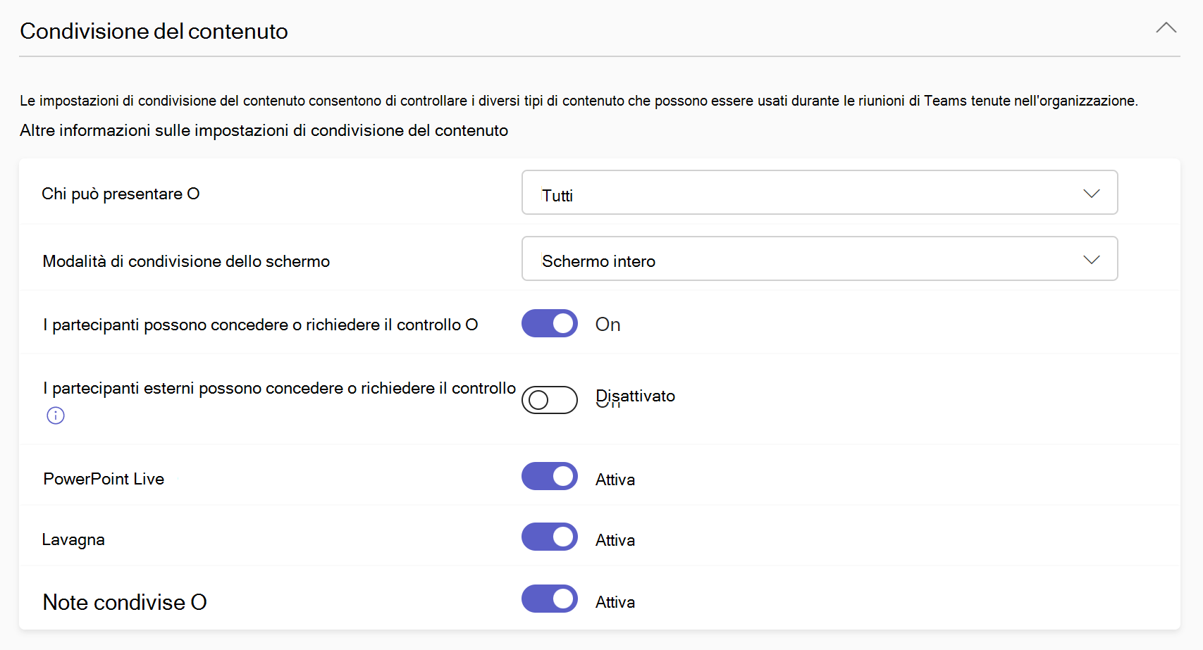Click the Attiva text beside Note condivise
The width and height of the screenshot is (1203, 650).
coord(615,602)
